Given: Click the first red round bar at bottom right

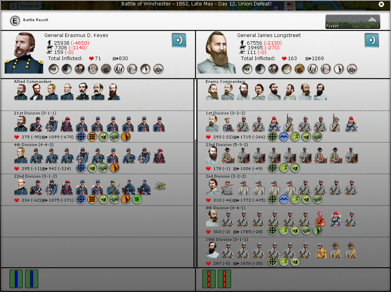Looking at the screenshot, I should coord(209,279).
